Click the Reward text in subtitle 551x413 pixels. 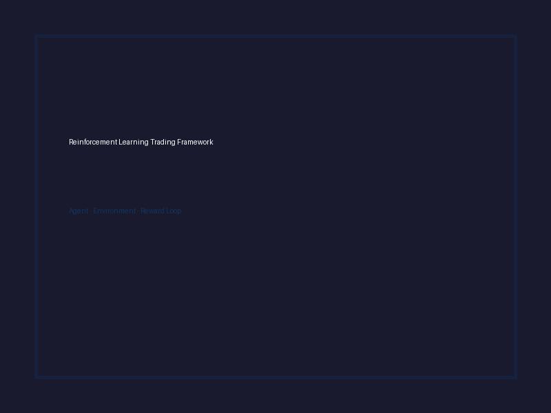152,211
